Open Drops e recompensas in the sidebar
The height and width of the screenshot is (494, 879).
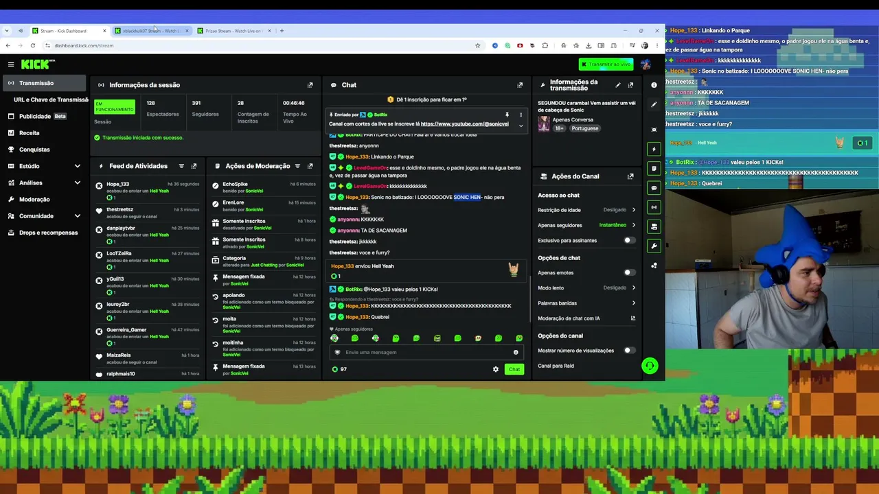coord(45,233)
